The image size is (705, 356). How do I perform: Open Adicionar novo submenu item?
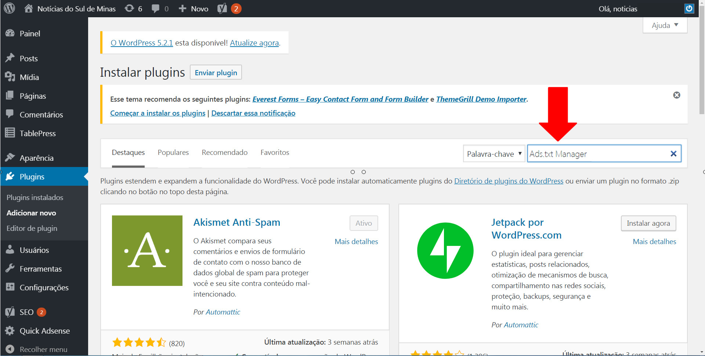[x=31, y=213]
